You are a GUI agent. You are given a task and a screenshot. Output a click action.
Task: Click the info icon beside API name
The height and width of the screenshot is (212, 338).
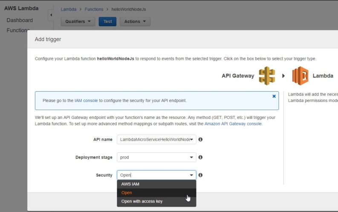[200, 139]
